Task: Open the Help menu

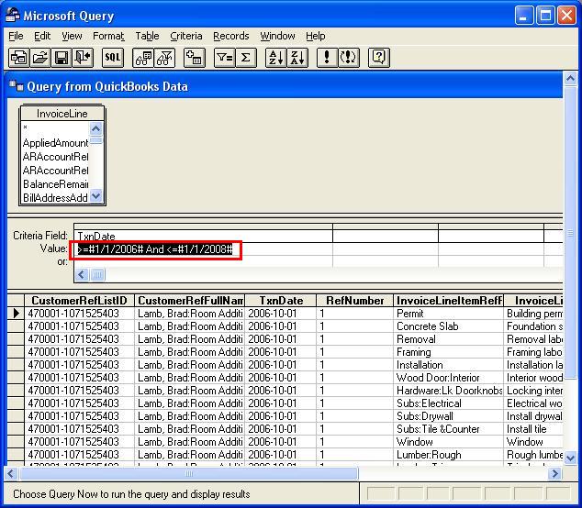Action: point(316,36)
